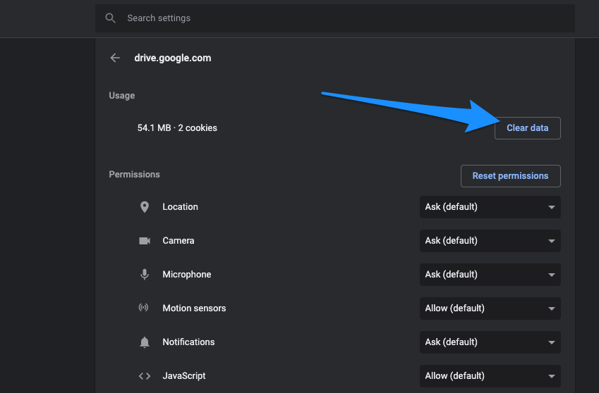Open the Microphone permission dropdown
The width and height of the screenshot is (599, 393).
[x=490, y=275]
